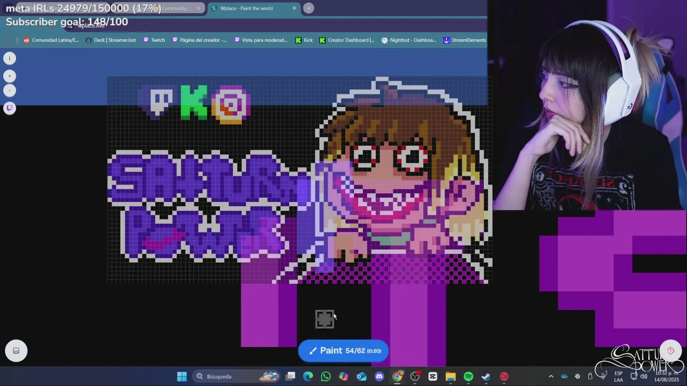
Task: Open WhatsApp from the taskbar
Action: click(326, 376)
